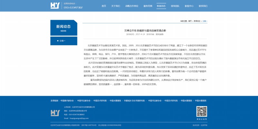Click the 技术支持 credit in the footer

click(200, 125)
